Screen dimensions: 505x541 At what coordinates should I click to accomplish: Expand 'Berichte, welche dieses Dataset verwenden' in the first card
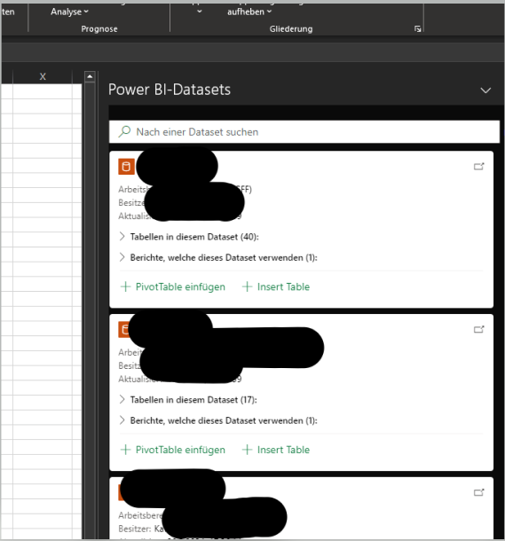(x=218, y=257)
